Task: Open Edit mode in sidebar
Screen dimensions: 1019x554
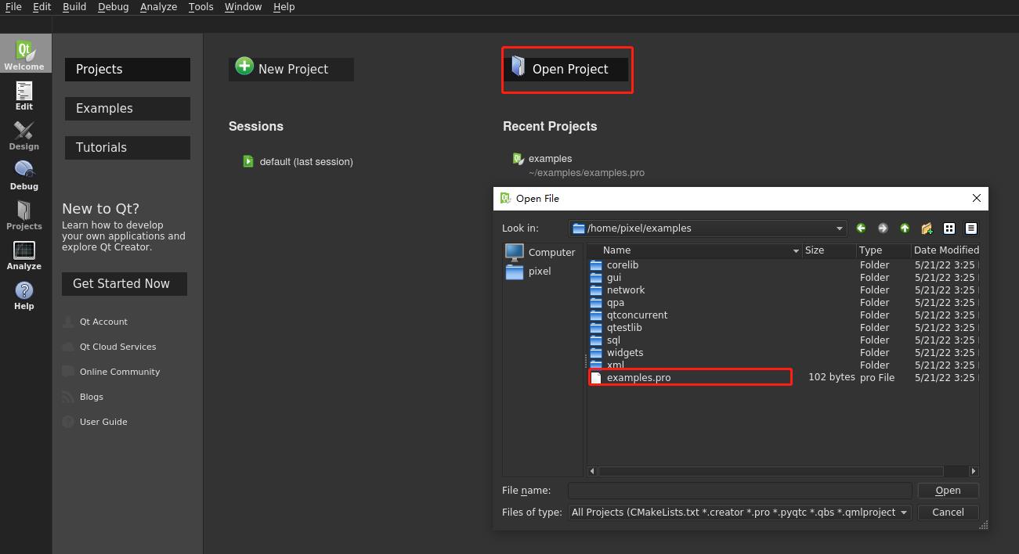Action: [24, 95]
